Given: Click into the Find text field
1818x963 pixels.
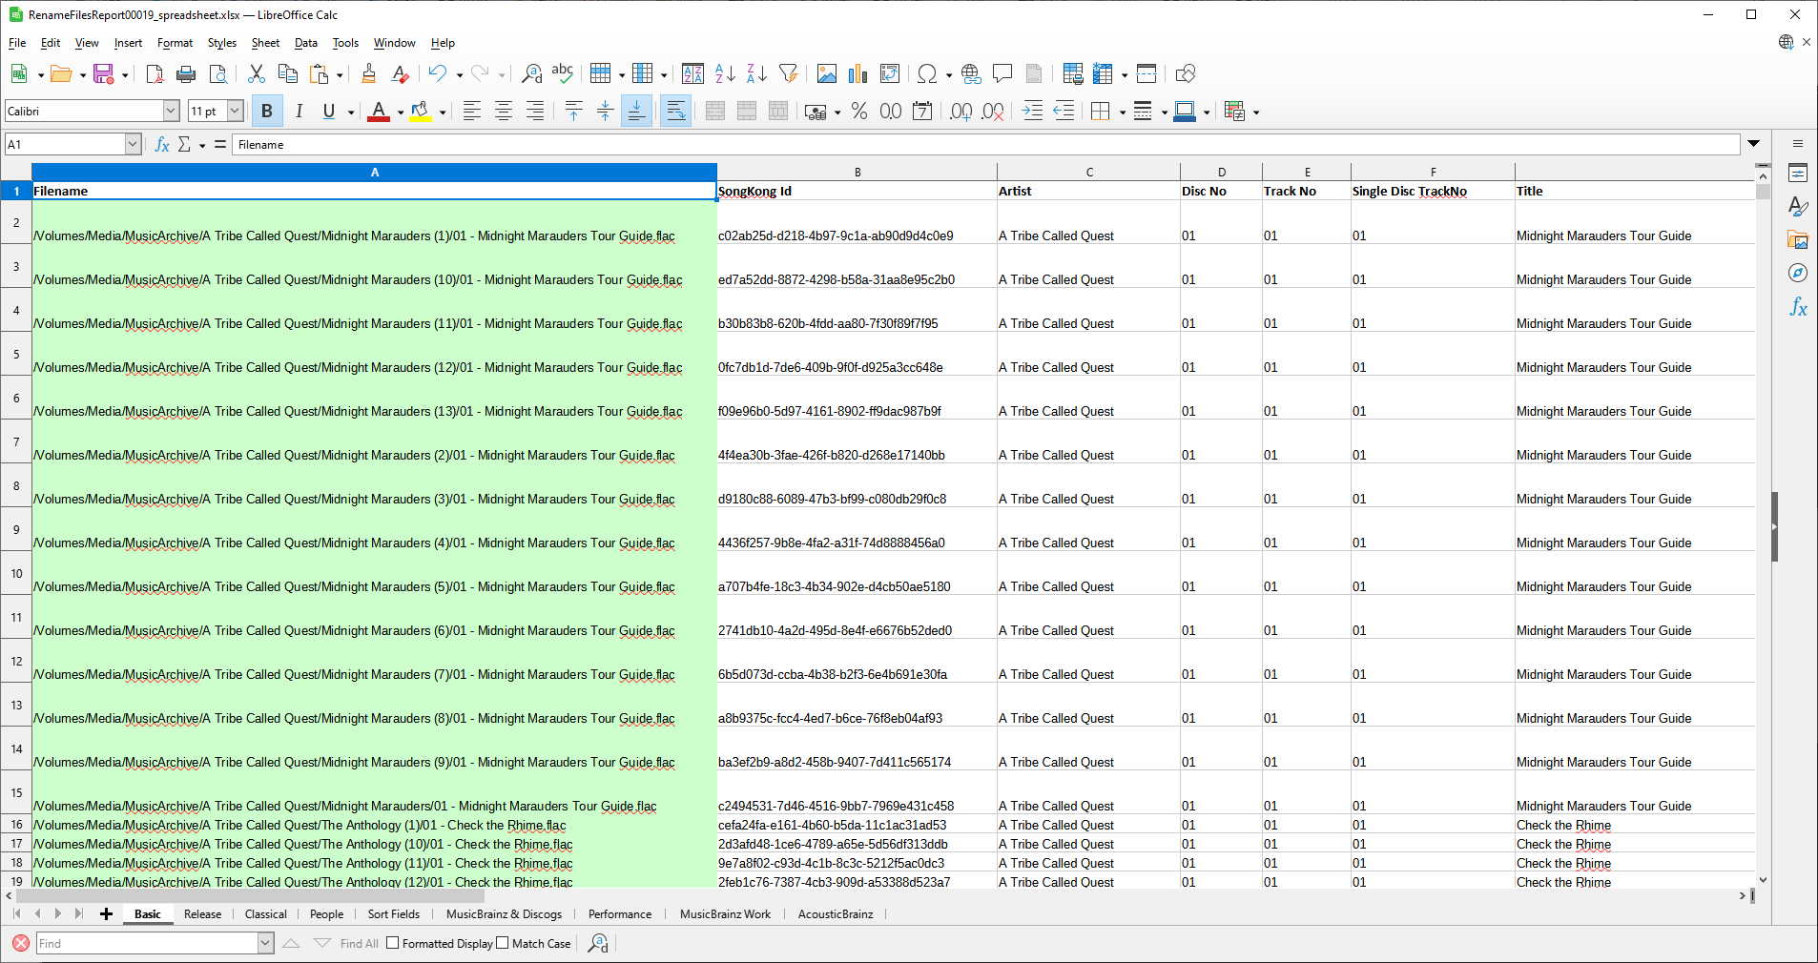Looking at the screenshot, I should pyautogui.click(x=147, y=943).
